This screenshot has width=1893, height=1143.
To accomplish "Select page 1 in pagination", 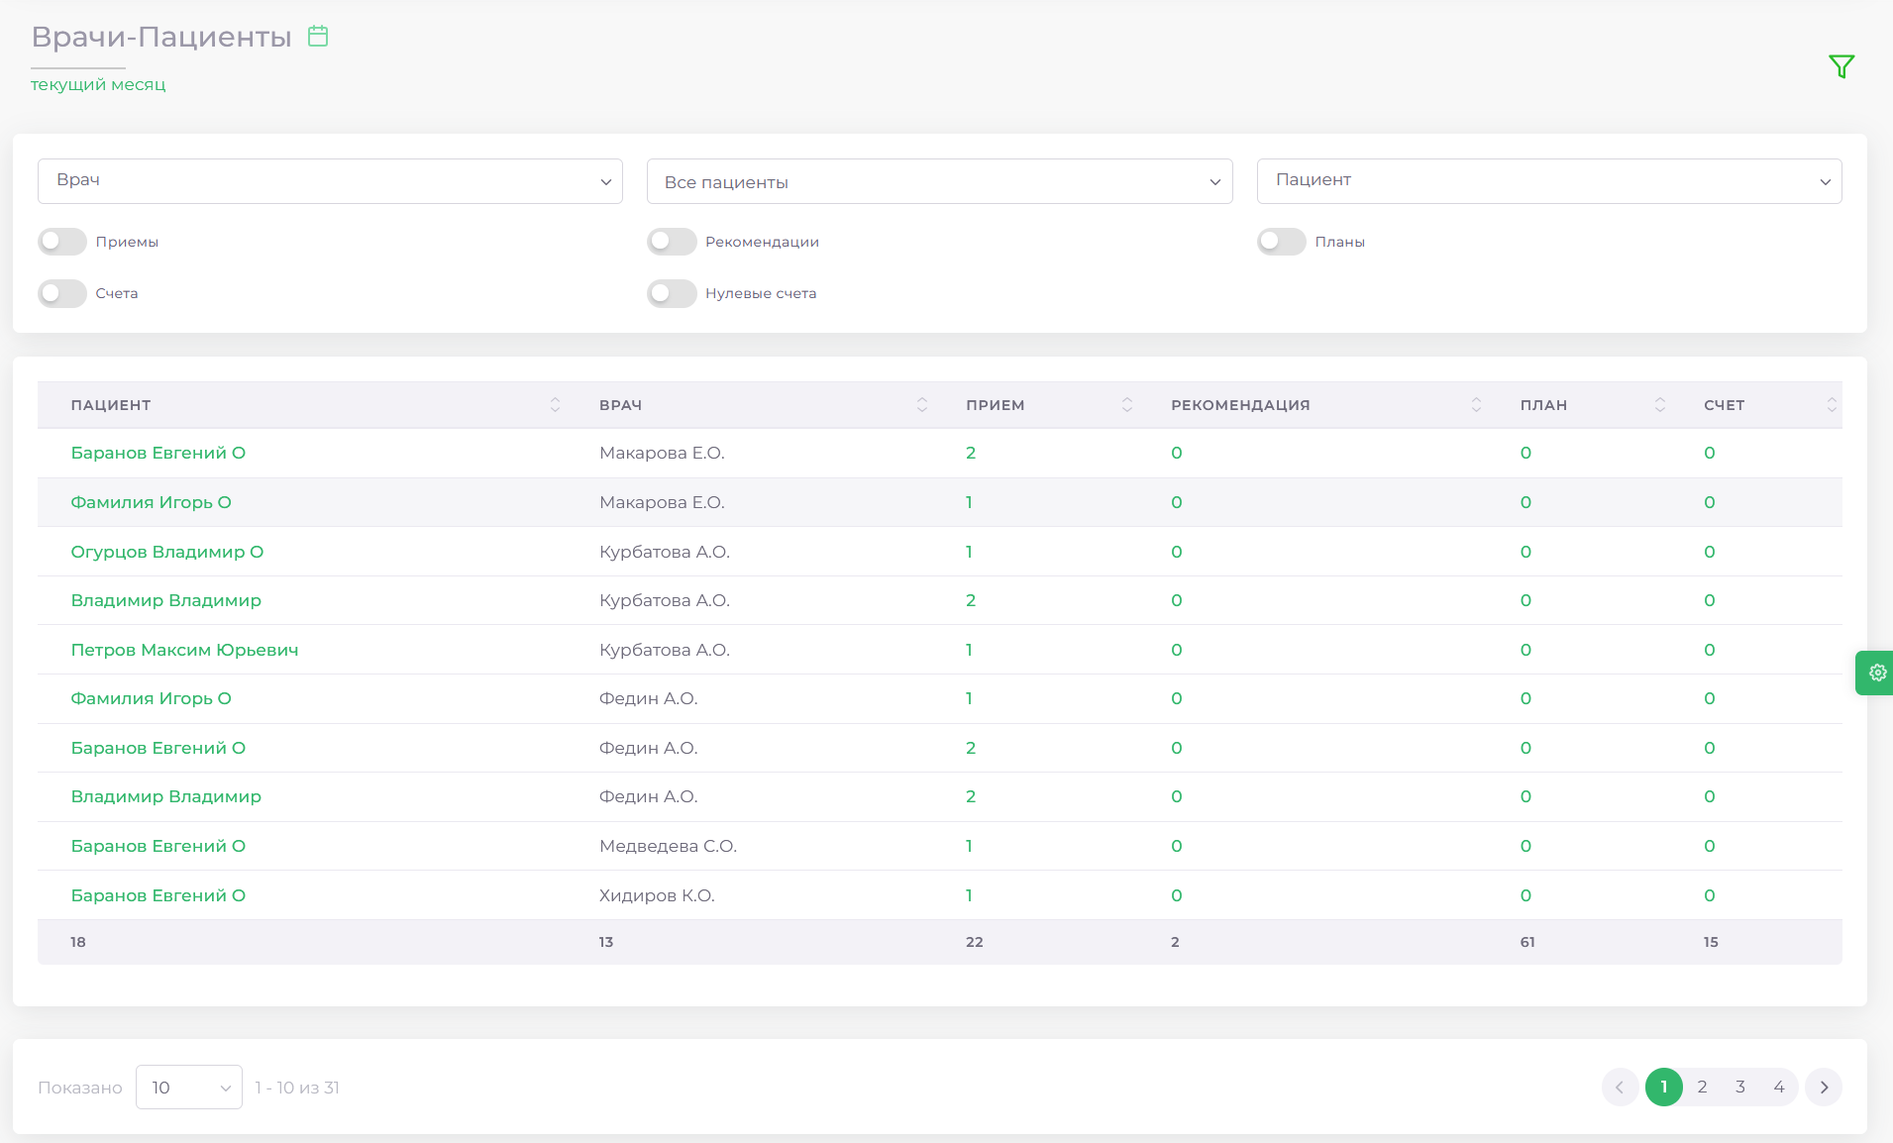I will click(1664, 1088).
